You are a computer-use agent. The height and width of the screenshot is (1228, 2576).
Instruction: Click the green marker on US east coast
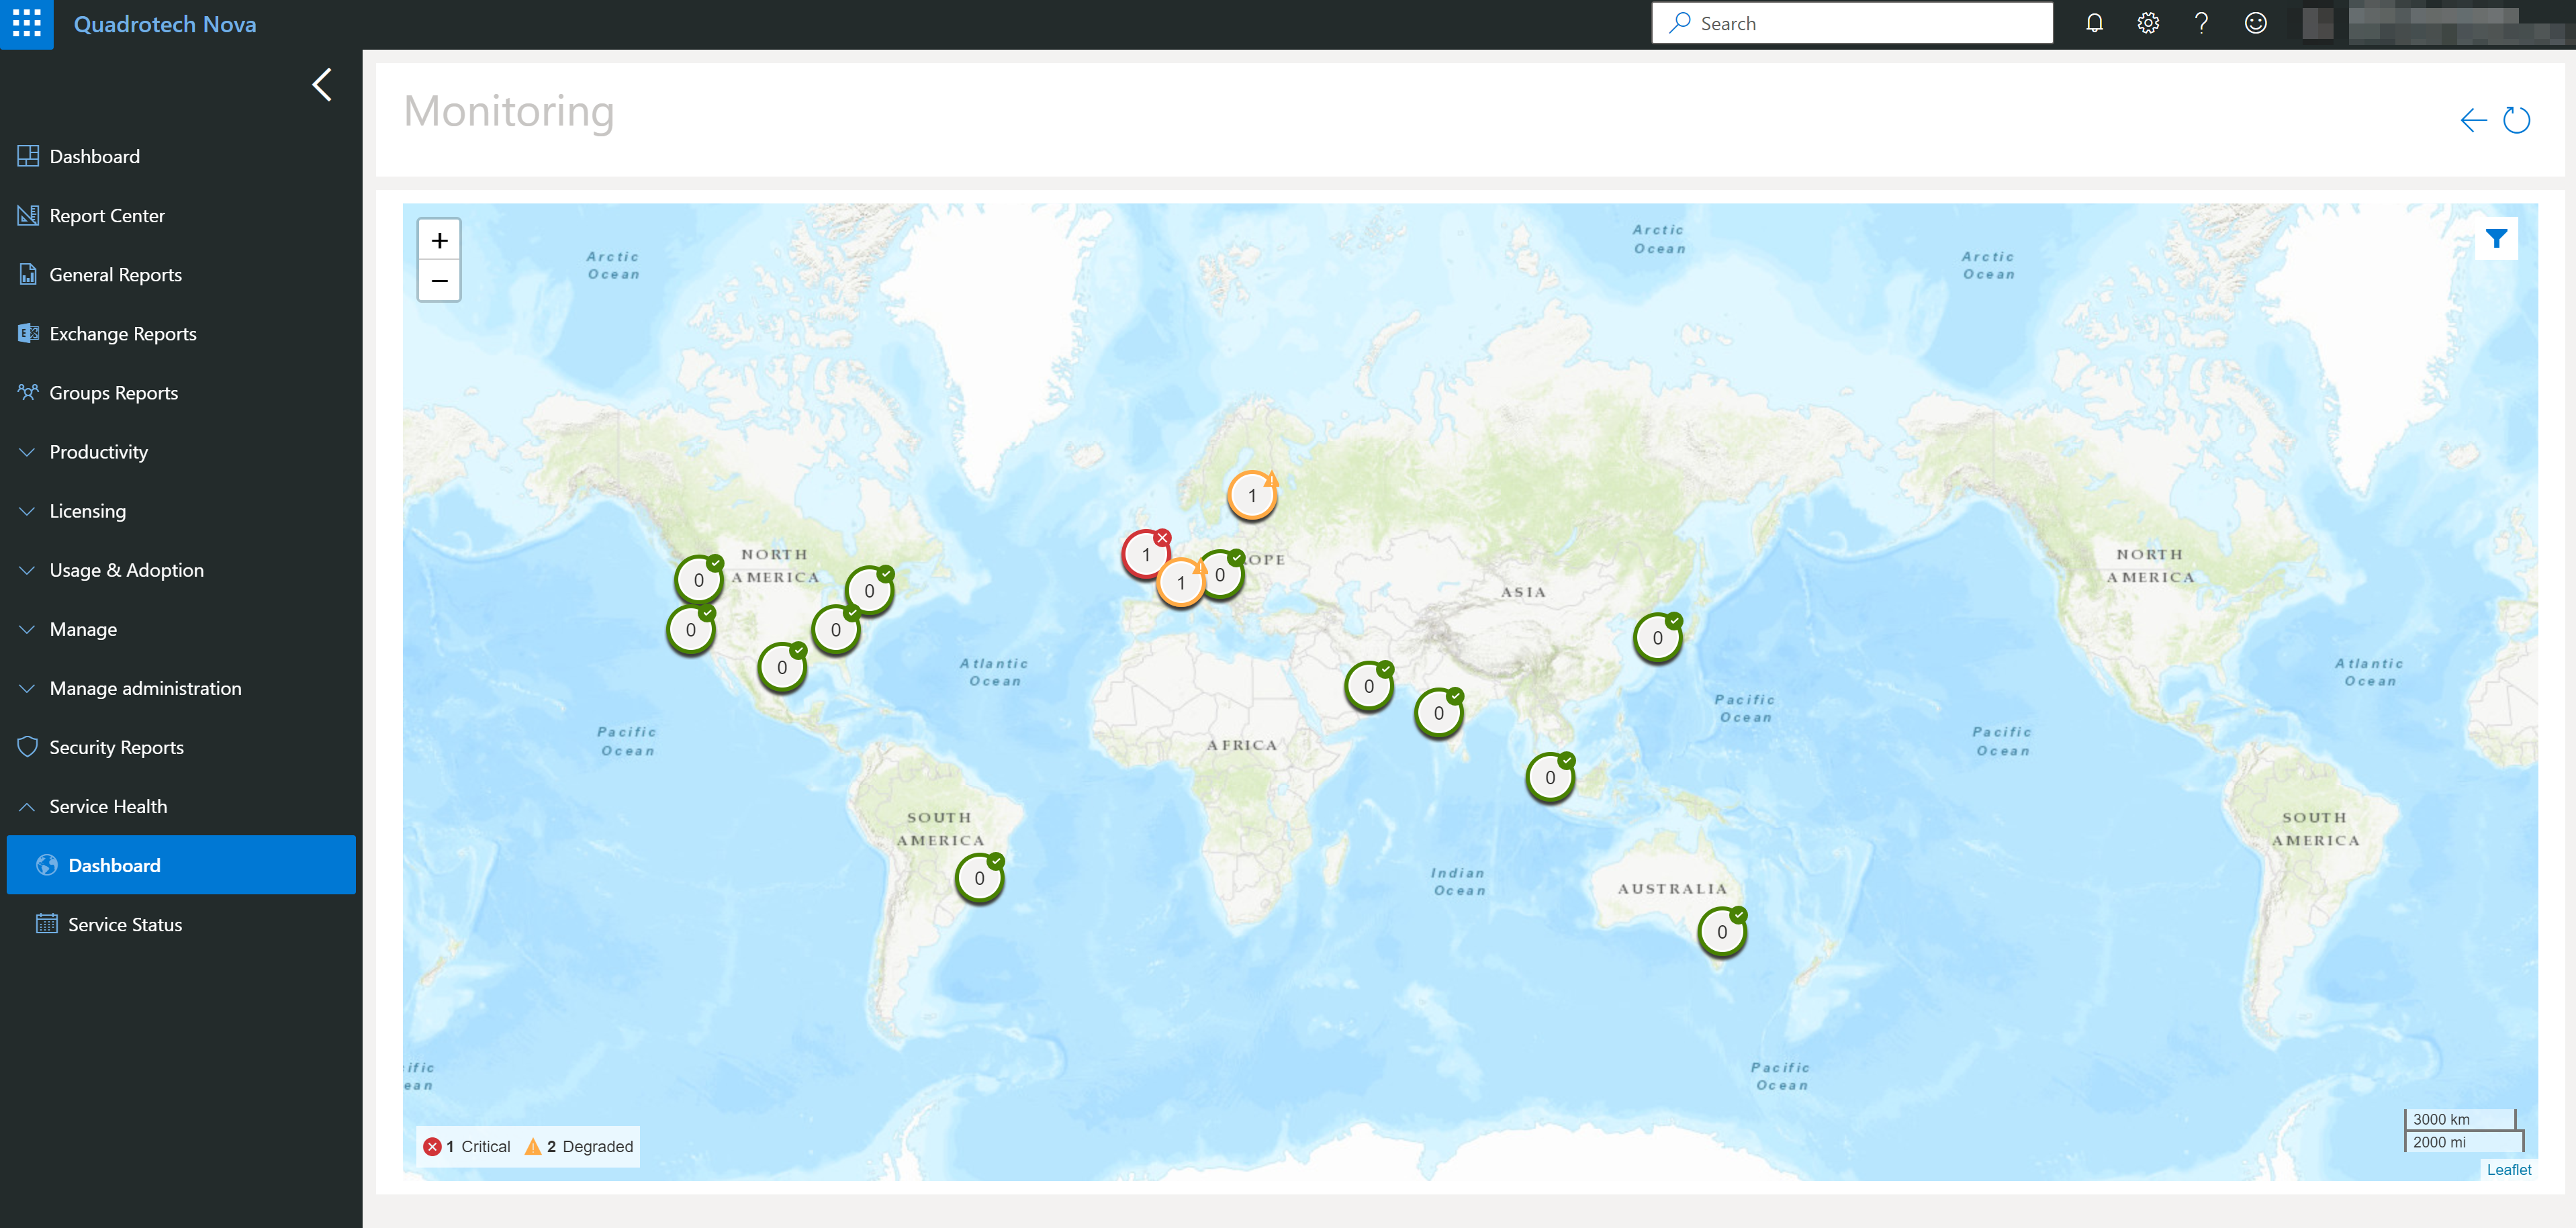(x=836, y=630)
